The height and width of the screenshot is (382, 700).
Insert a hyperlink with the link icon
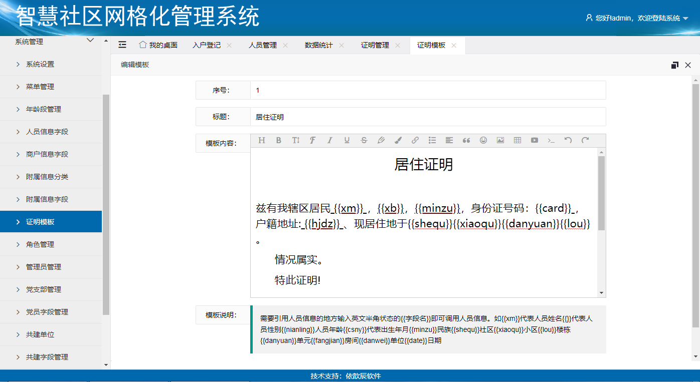coord(415,141)
